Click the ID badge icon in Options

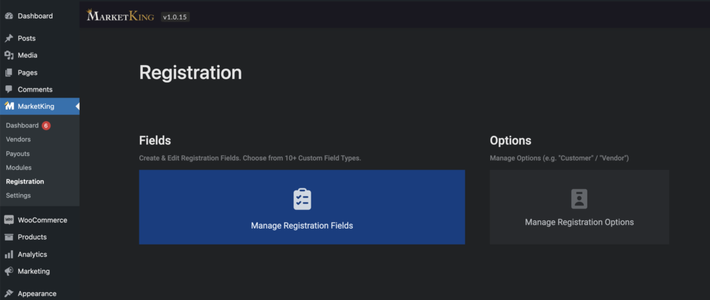(579, 199)
